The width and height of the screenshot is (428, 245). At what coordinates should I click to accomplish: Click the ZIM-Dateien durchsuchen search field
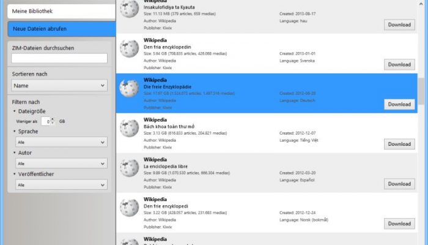pyautogui.click(x=59, y=58)
